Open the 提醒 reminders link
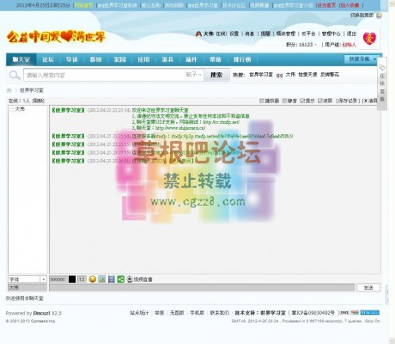 tap(265, 34)
